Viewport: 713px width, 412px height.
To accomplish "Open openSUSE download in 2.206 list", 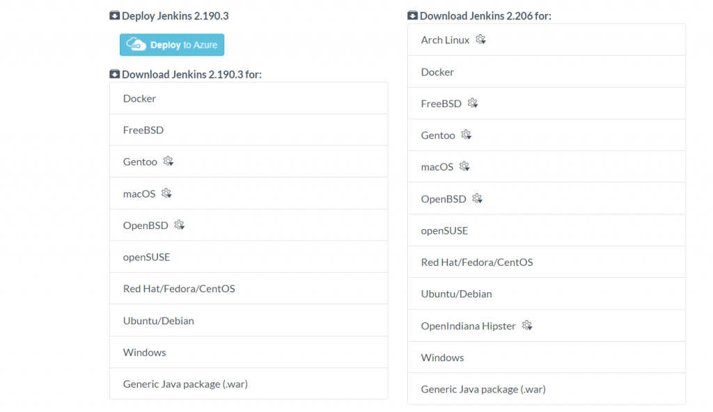I will 547,230.
